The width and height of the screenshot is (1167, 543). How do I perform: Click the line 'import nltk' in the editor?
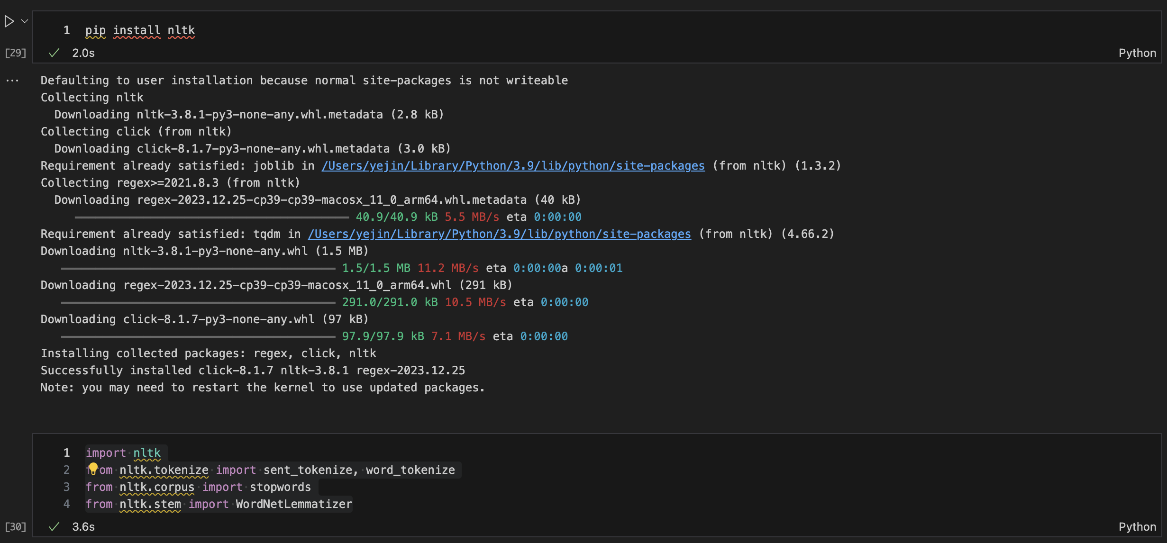pyautogui.click(x=123, y=453)
